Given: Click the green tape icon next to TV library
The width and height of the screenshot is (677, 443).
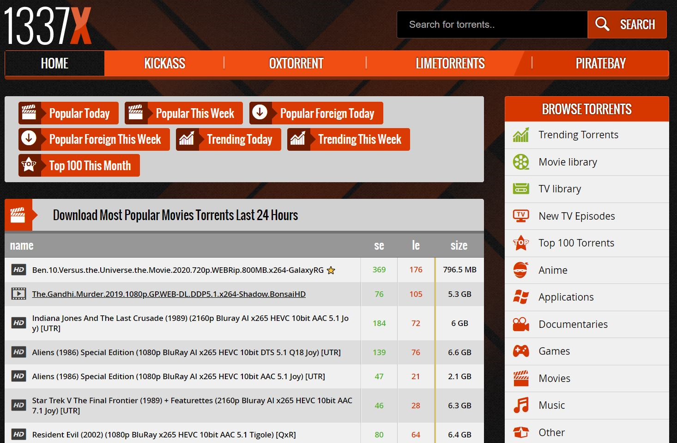Looking at the screenshot, I should [521, 189].
